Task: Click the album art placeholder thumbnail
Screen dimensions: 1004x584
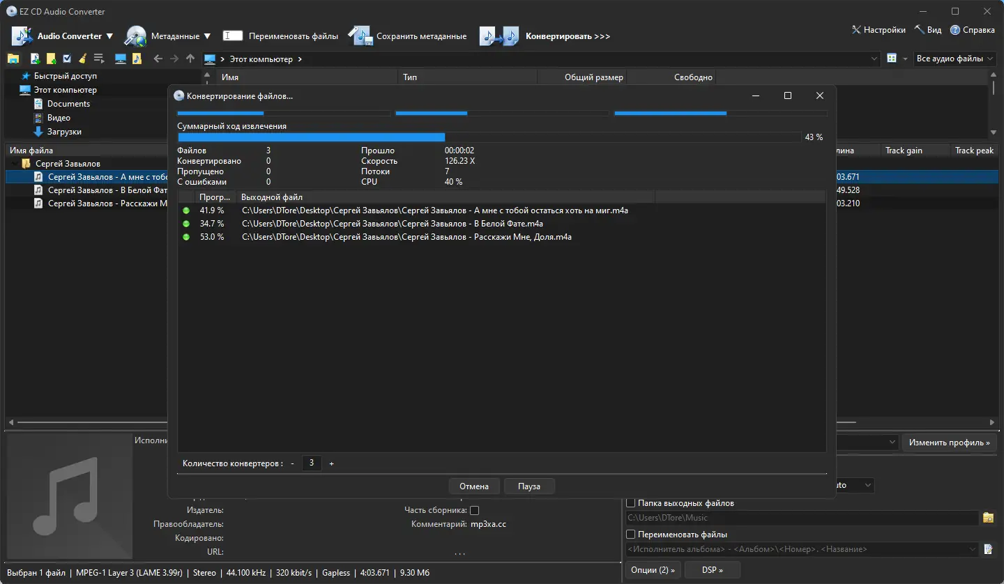Action: click(70, 498)
